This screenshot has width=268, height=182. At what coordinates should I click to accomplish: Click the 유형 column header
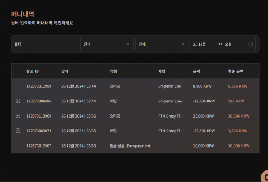click(113, 71)
